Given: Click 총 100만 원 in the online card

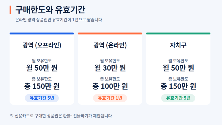Looking at the screenshot, I should tap(110, 86).
